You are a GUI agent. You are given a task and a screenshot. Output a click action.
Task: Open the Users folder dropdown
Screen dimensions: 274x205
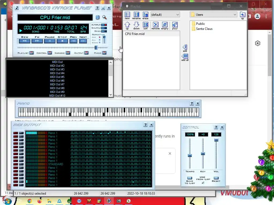(213, 15)
